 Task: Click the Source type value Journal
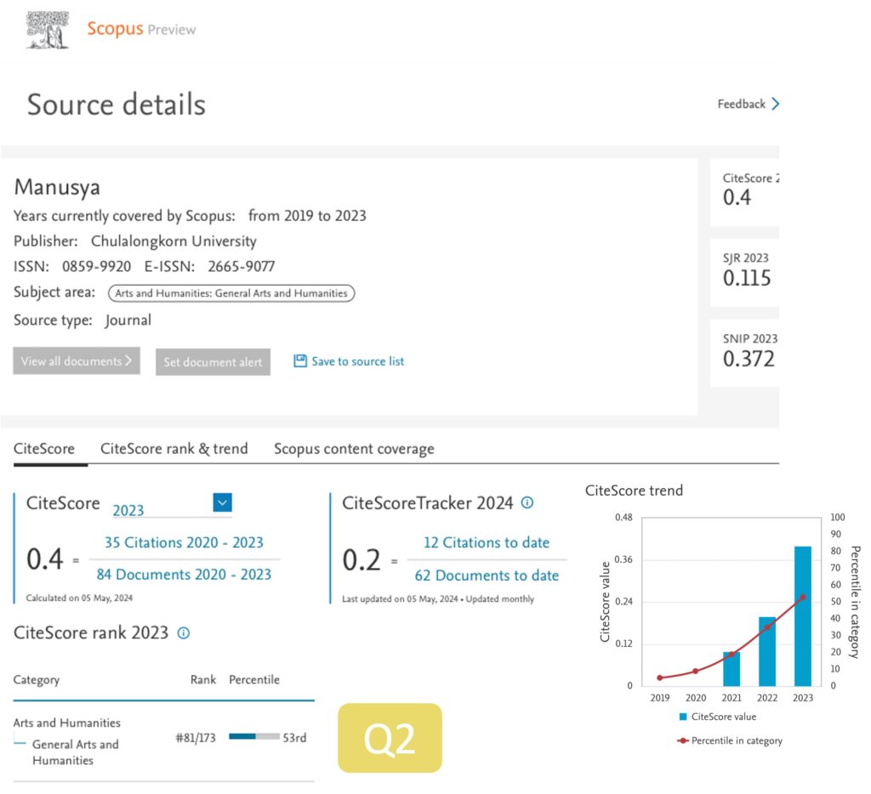(128, 320)
